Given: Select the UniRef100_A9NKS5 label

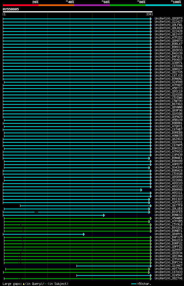Looking at the screenshot, I should click(x=168, y=136).
